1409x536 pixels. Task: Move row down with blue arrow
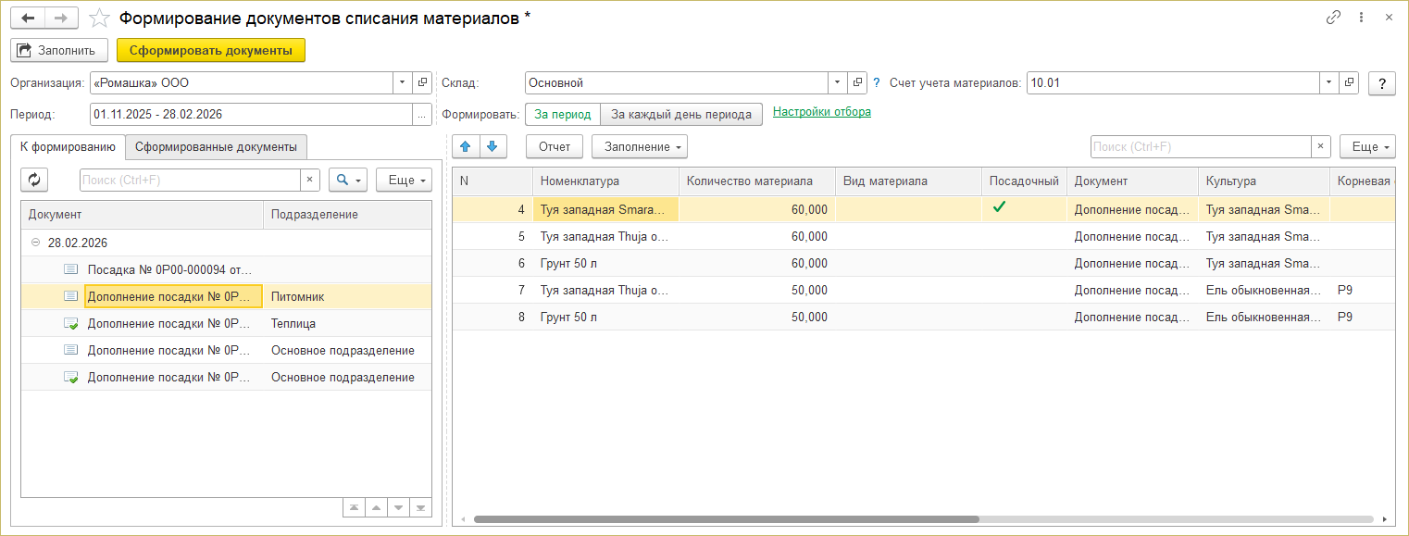[x=493, y=146]
